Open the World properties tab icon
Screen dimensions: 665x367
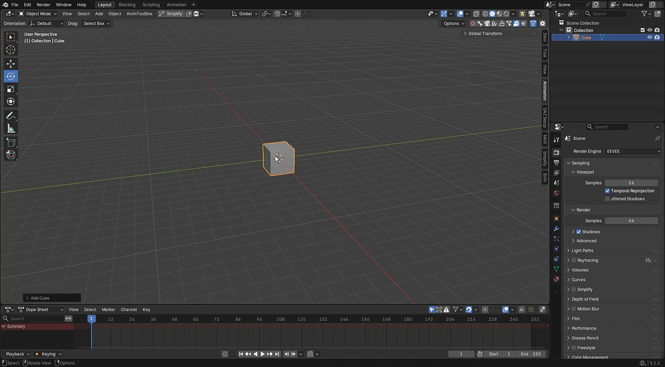pos(557,193)
